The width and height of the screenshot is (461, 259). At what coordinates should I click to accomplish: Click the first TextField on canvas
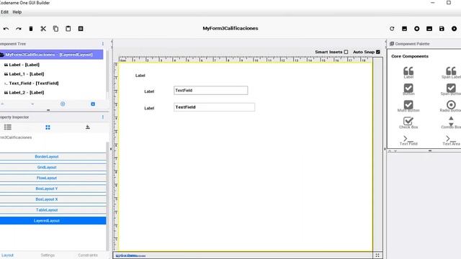coord(211,91)
